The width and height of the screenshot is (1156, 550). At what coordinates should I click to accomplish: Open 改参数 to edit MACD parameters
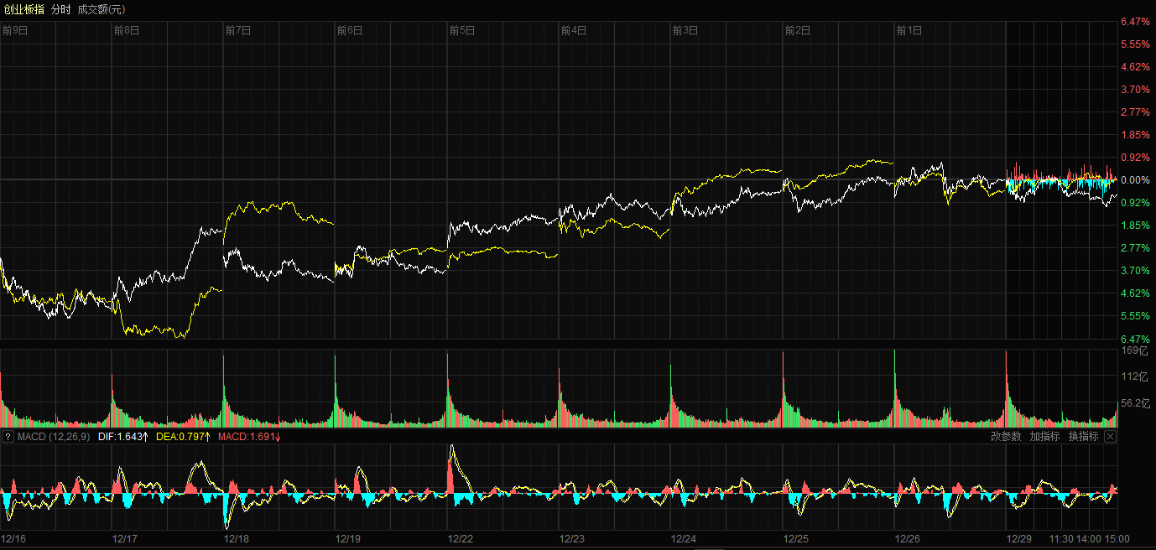tap(1006, 437)
